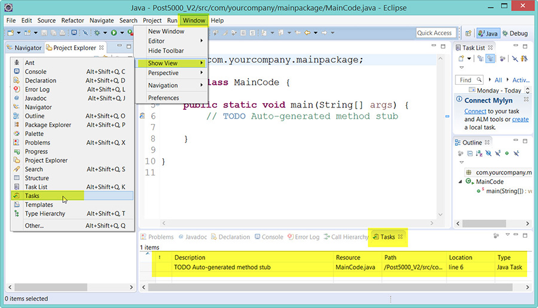The height and width of the screenshot is (308, 538).
Task: Click Focus on Workweek icon in Task List
Action: click(503, 58)
